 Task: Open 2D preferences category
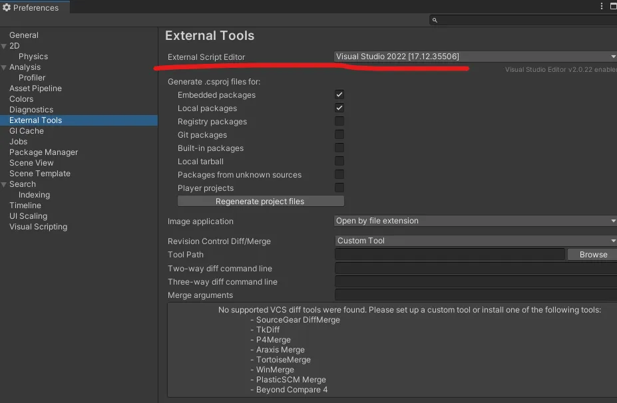(x=15, y=46)
